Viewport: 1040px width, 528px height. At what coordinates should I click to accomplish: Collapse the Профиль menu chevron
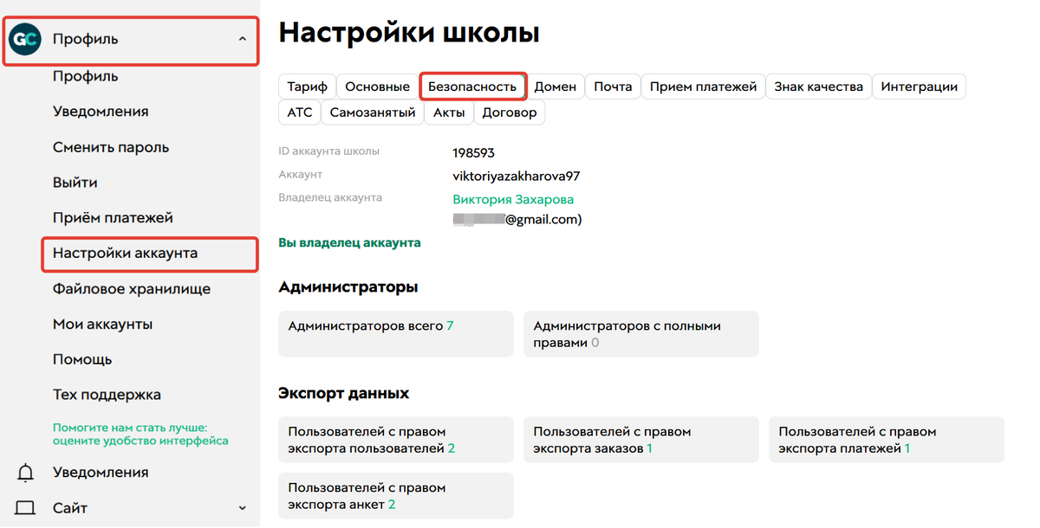(x=242, y=39)
